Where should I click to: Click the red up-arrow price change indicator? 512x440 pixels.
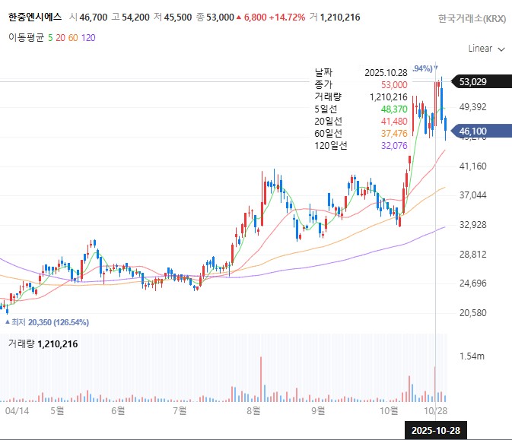[x=239, y=17]
